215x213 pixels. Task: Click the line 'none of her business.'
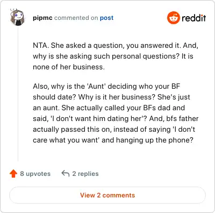click(69, 67)
